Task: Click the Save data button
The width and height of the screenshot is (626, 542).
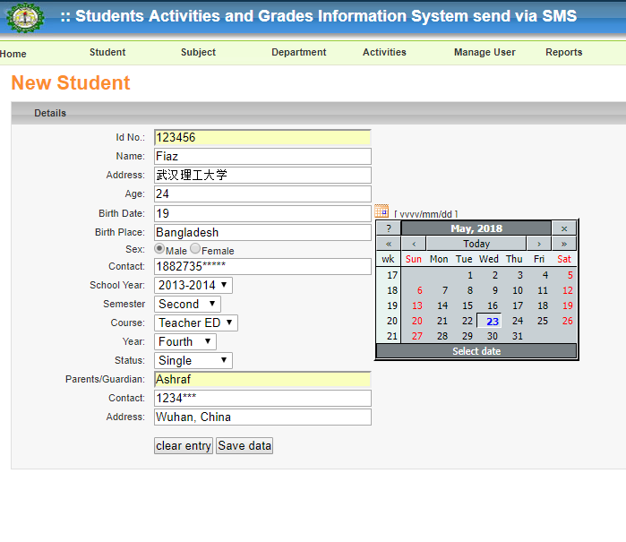Action: pyautogui.click(x=244, y=446)
